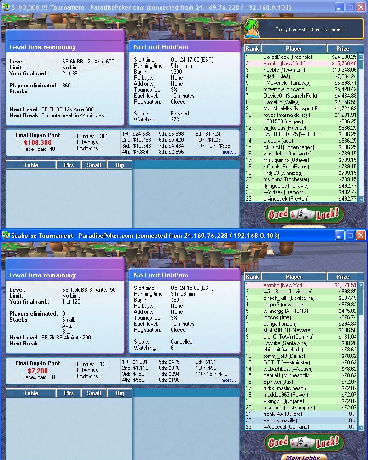Click scrollbar thumb of Seahorse Tournament player list
The image size is (368, 460).
[x=361, y=302]
